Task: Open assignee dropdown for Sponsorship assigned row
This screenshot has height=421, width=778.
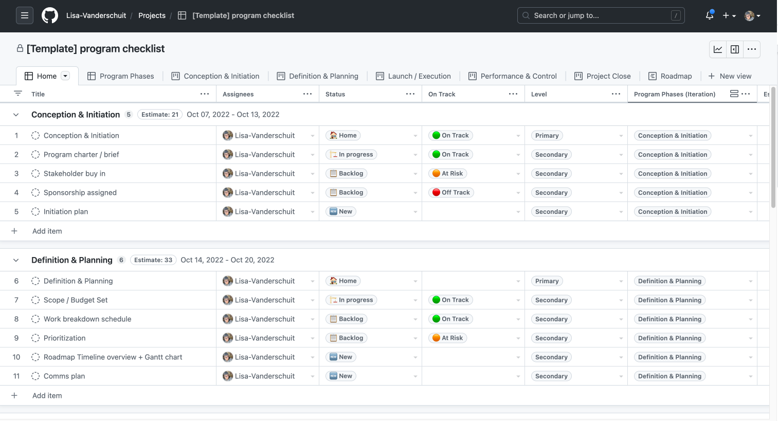Action: [313, 193]
